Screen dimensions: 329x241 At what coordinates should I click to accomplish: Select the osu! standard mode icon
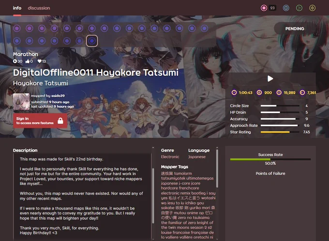coord(264,8)
